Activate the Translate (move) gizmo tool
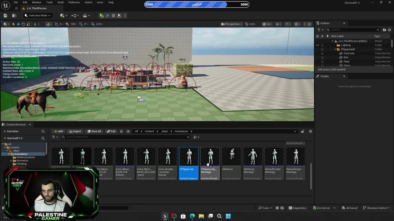This screenshot has height=221, width=394. coord(18,24)
